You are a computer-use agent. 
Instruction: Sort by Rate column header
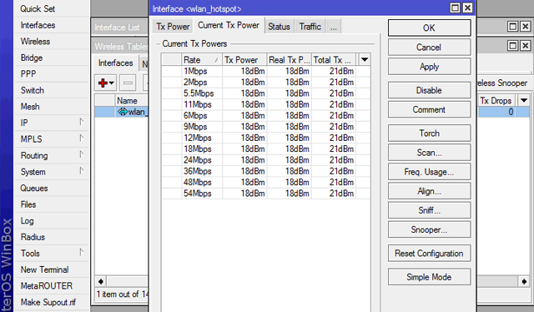(x=202, y=60)
